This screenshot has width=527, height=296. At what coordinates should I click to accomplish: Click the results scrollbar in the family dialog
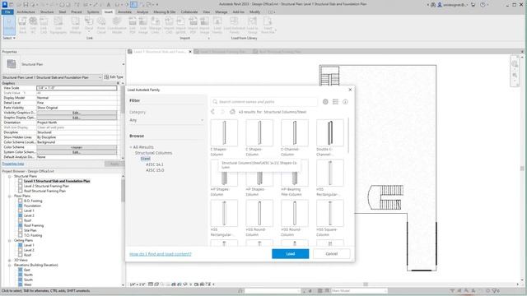348,135
